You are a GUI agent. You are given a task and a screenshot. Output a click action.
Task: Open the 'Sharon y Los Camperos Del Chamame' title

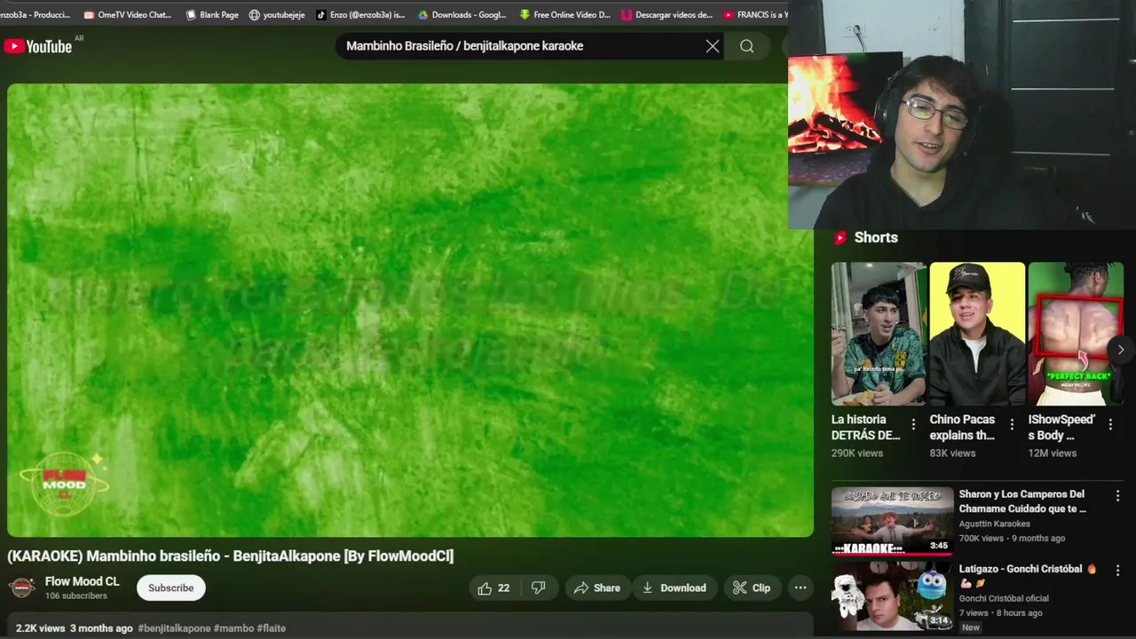pyautogui.click(x=1022, y=501)
